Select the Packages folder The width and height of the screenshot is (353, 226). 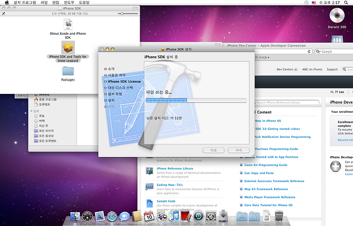tap(68, 74)
